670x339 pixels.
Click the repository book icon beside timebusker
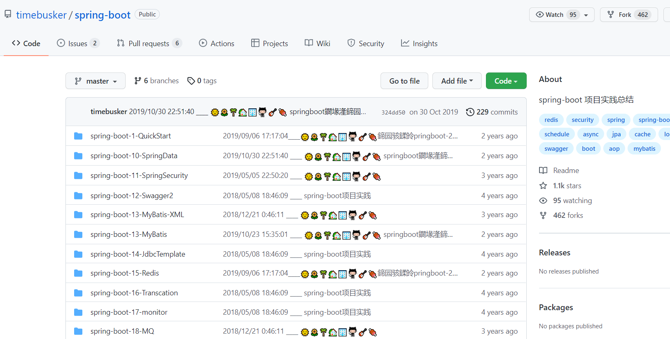8,14
